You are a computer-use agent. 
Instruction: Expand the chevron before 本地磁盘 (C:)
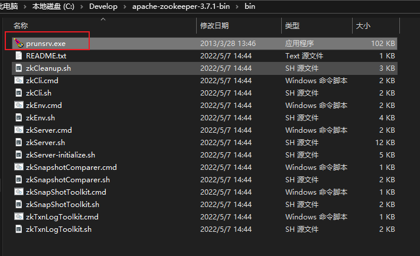click(x=25, y=6)
